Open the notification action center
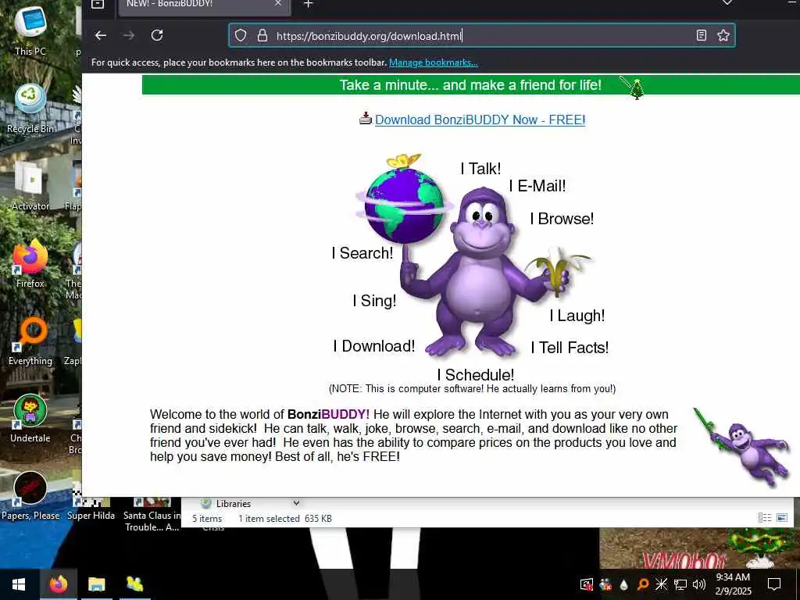The width and height of the screenshot is (800, 600). point(774,584)
